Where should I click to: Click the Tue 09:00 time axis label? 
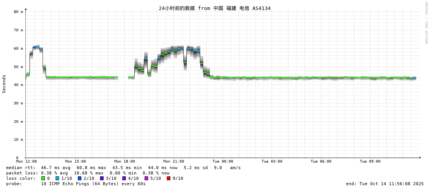(x=370, y=161)
